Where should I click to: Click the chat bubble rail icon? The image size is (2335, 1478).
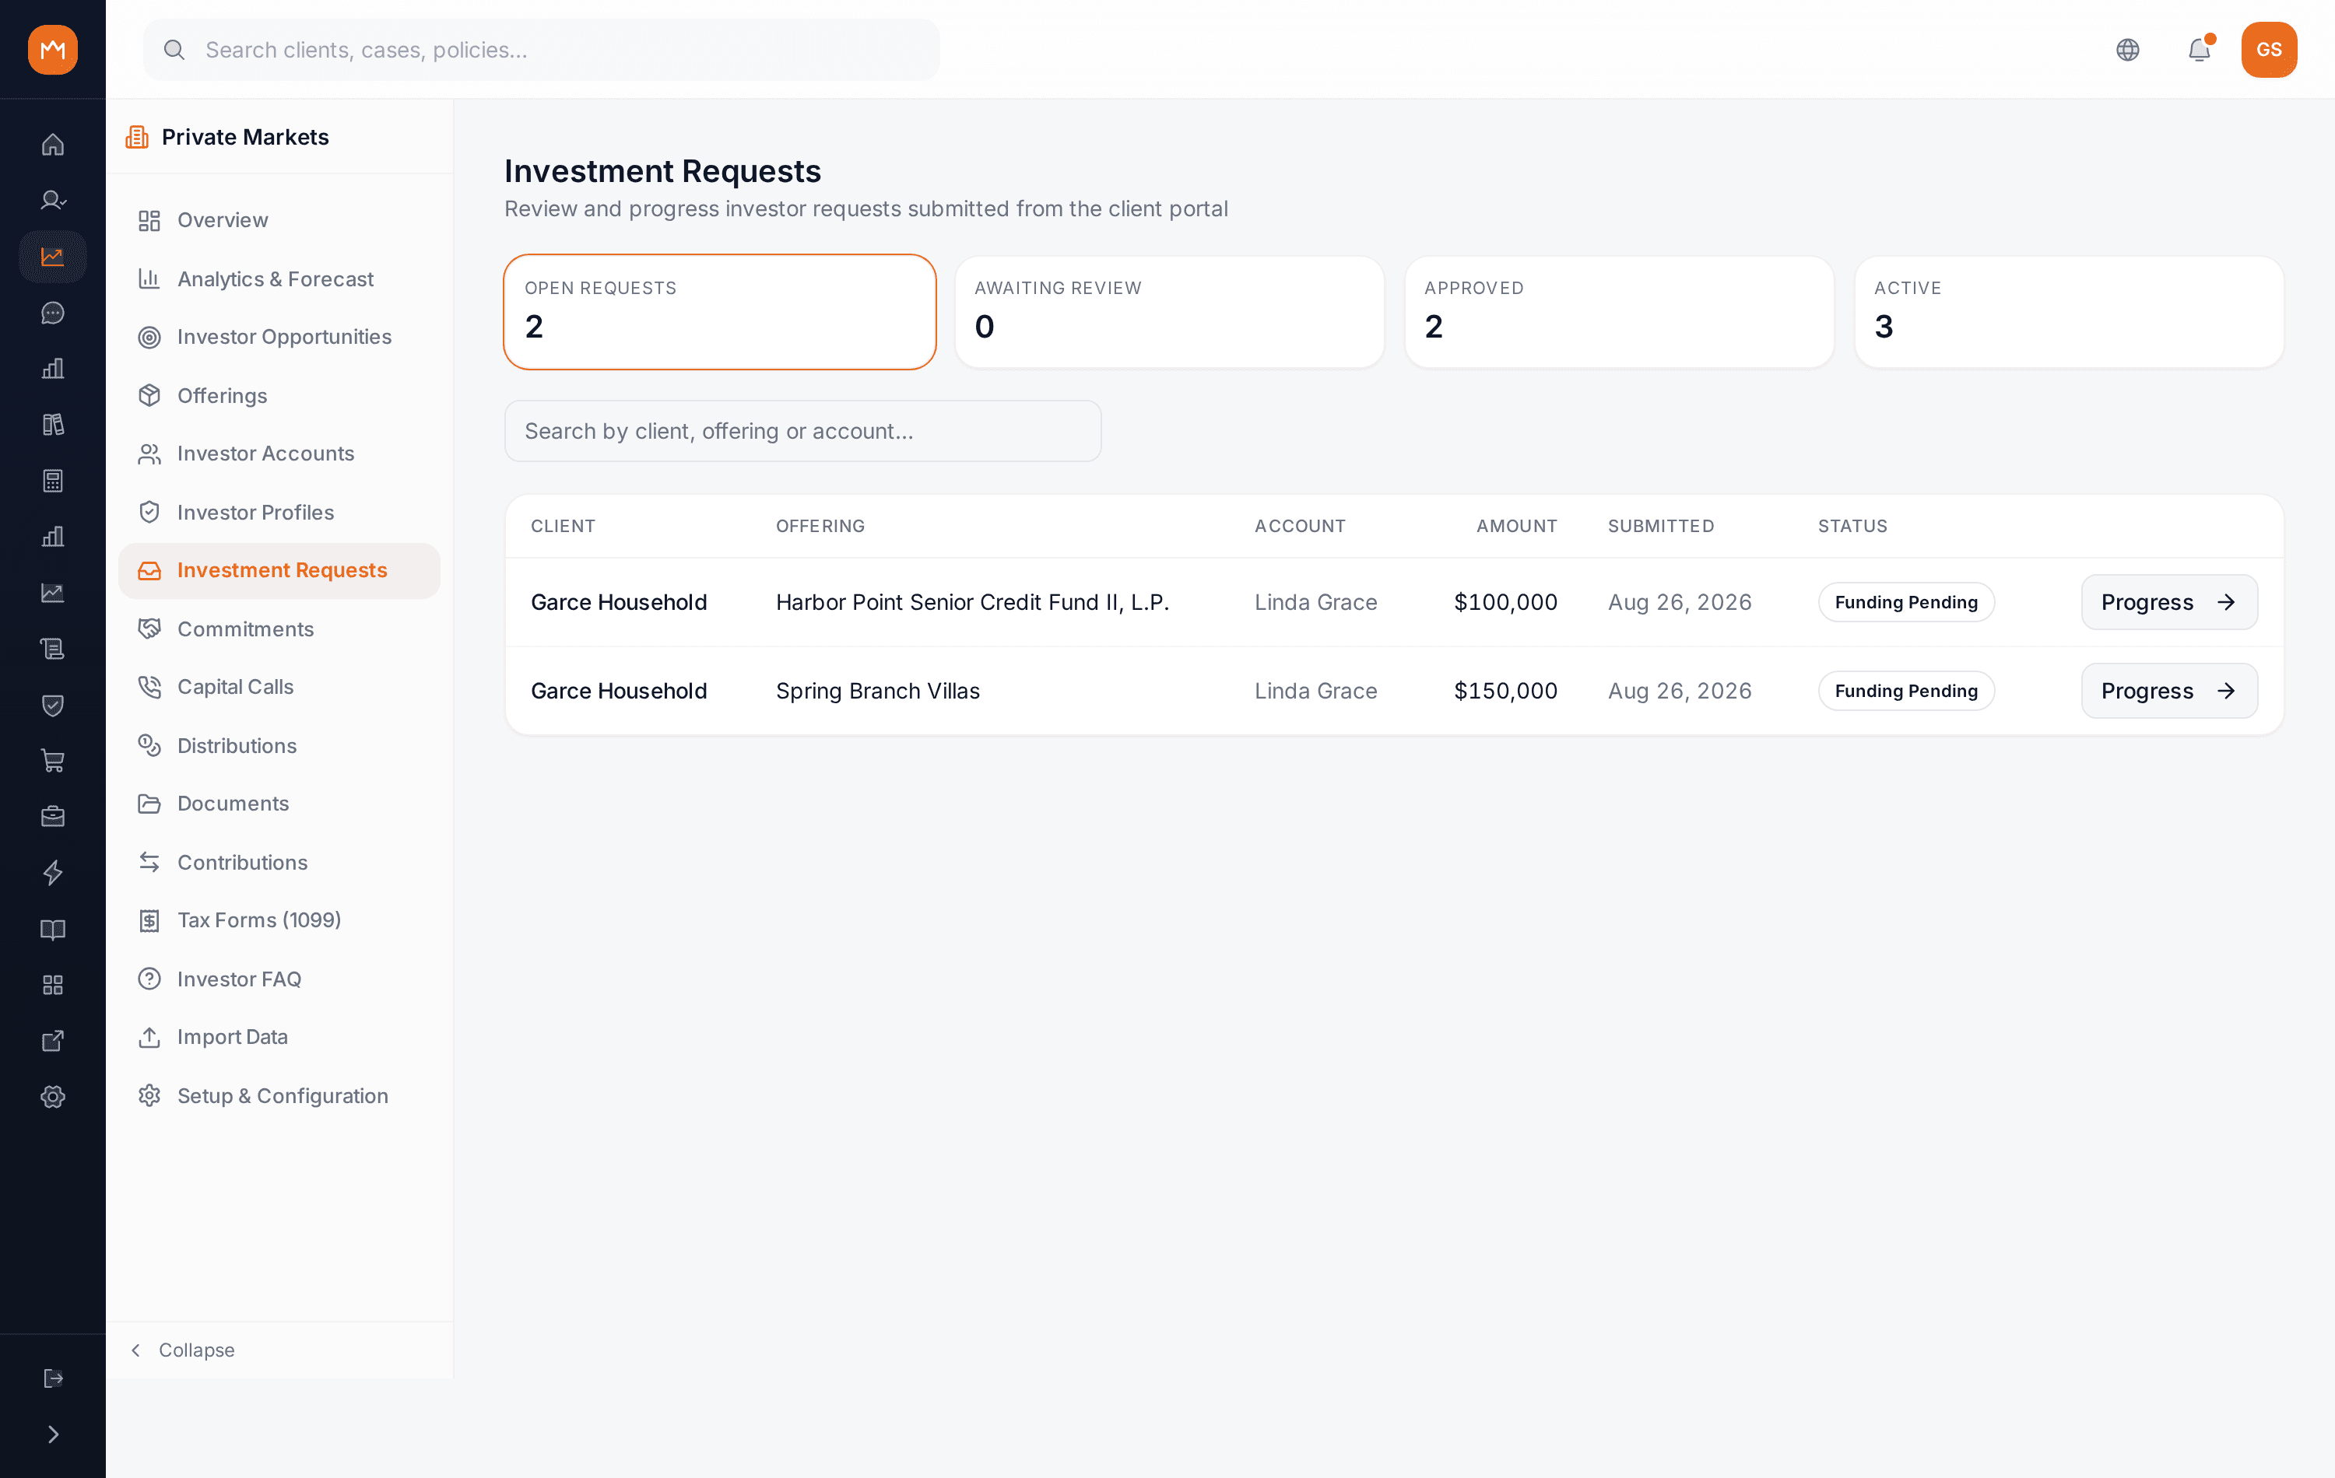pos(52,313)
